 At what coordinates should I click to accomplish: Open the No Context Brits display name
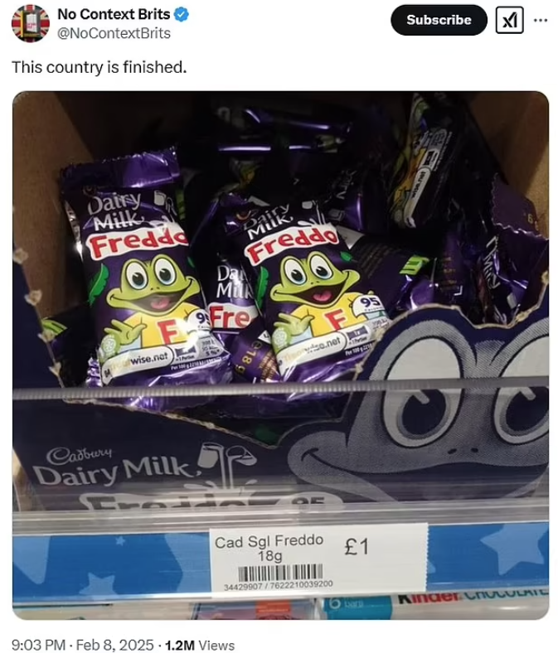click(114, 14)
